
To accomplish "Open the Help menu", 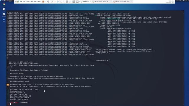I will point(39,2).
